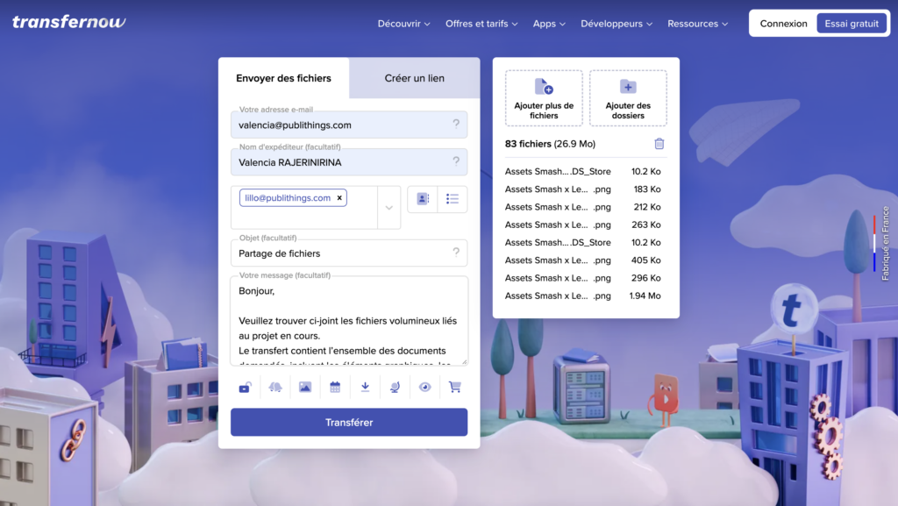The width and height of the screenshot is (898, 506).
Task: Show help for Objet field
Action: (456, 252)
